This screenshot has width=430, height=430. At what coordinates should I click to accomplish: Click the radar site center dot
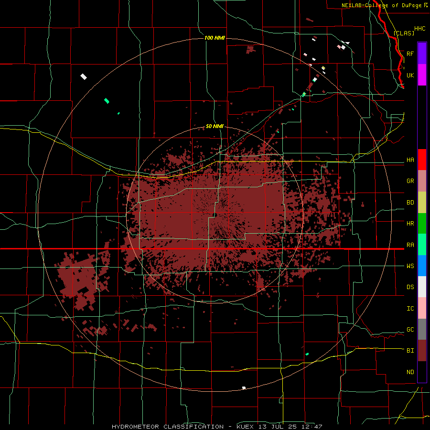coord(215,215)
